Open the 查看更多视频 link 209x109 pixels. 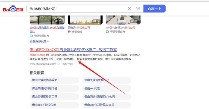tap(39, 41)
